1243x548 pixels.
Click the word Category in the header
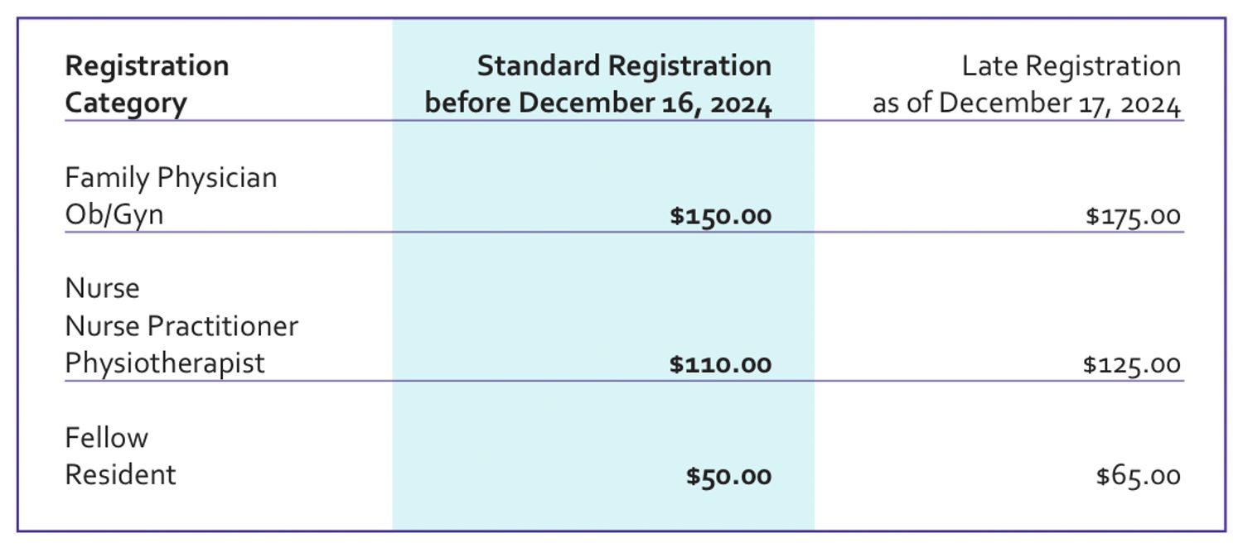(126, 104)
